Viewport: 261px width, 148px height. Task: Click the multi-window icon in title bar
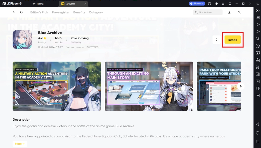(230, 4)
